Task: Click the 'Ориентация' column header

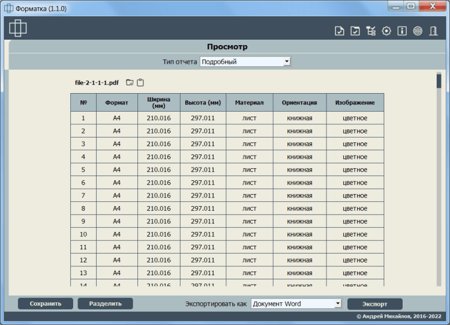Action: [x=299, y=103]
